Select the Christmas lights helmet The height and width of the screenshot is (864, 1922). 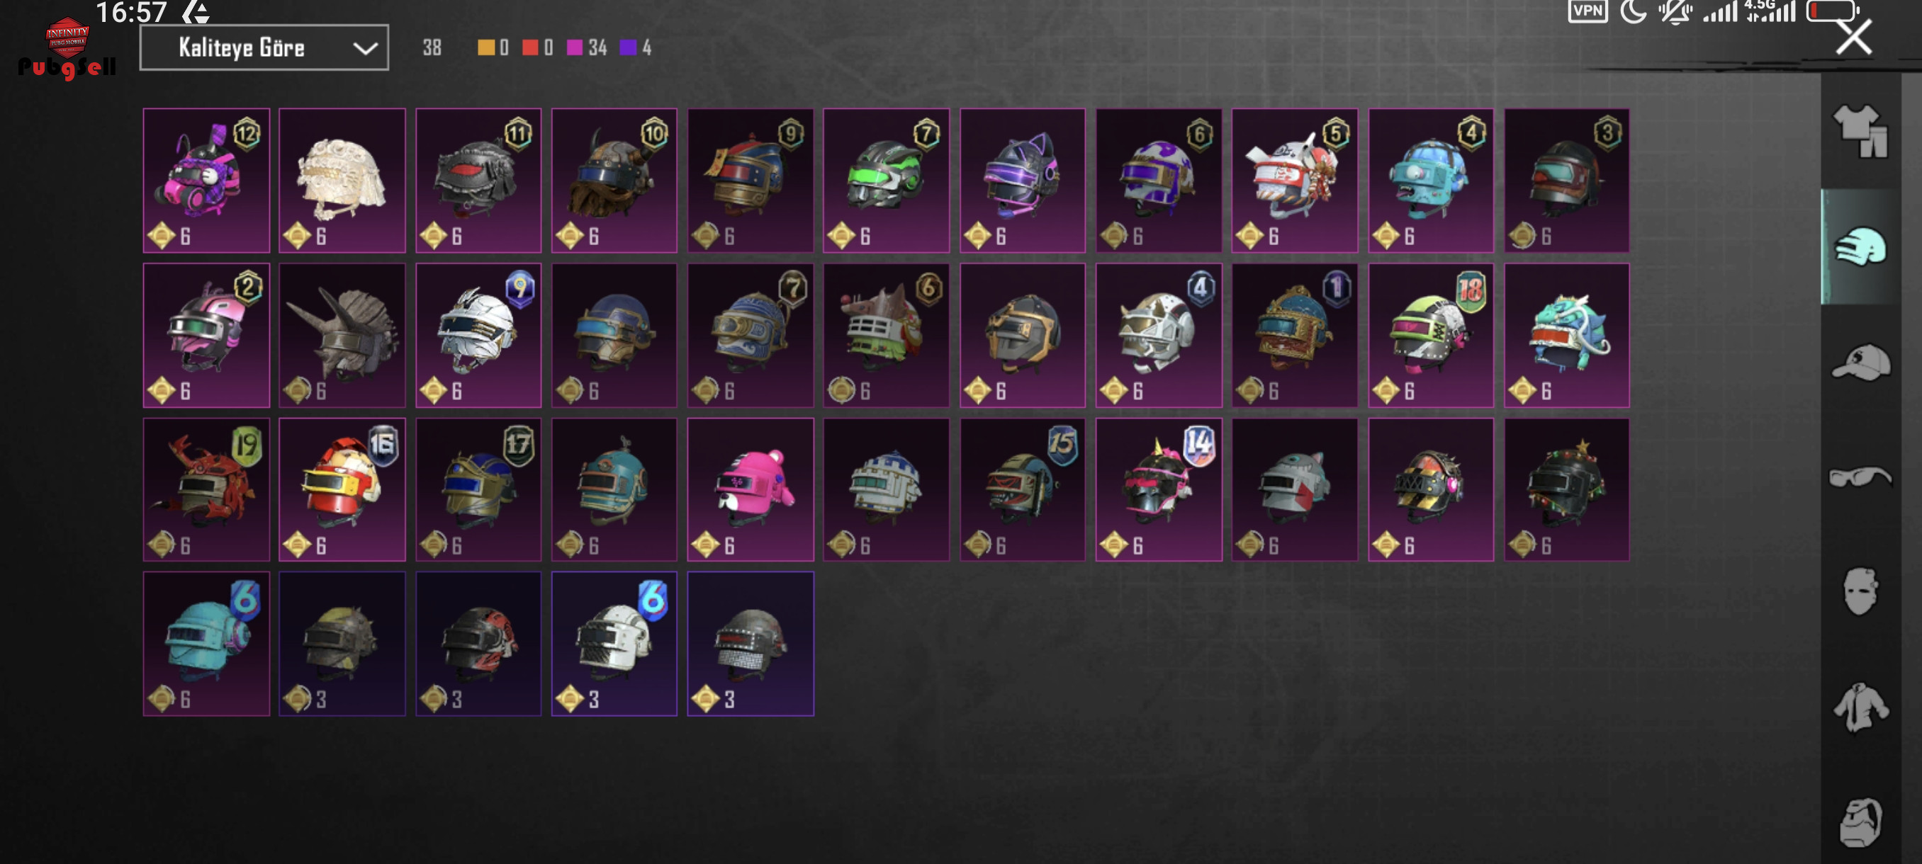1567,490
